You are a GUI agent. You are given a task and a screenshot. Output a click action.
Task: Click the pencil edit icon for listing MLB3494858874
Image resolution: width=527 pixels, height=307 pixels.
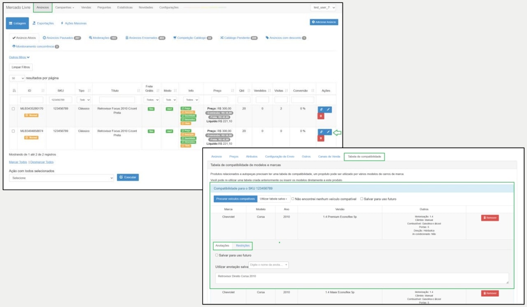328,132
